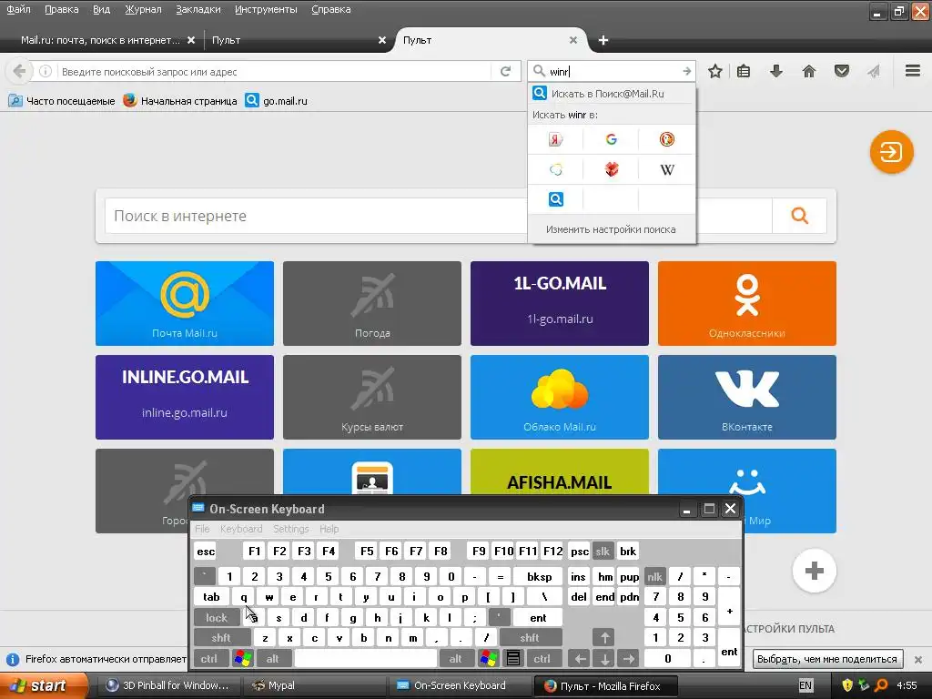Click the orange magnifier search button

[x=799, y=216]
